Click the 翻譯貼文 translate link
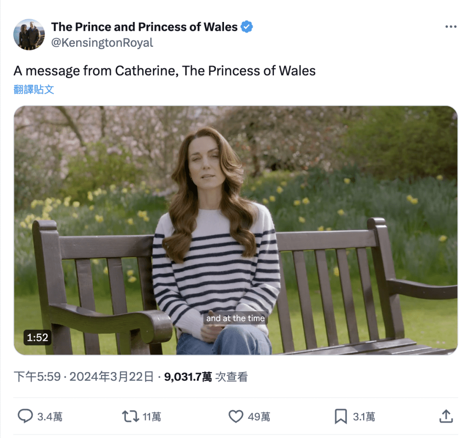 click(34, 89)
